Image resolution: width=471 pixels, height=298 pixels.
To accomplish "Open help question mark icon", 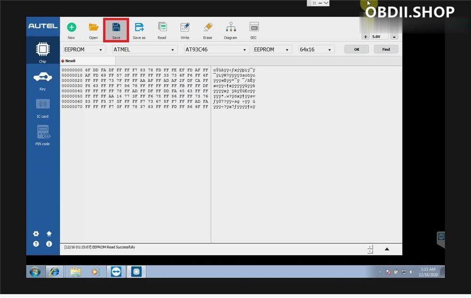I will click(x=36, y=244).
